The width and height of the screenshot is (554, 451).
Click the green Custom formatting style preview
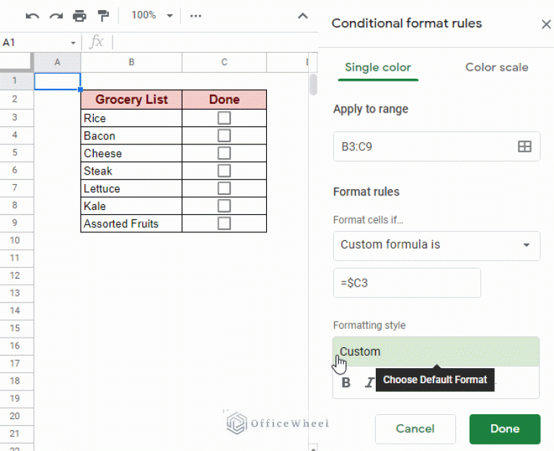(x=436, y=351)
